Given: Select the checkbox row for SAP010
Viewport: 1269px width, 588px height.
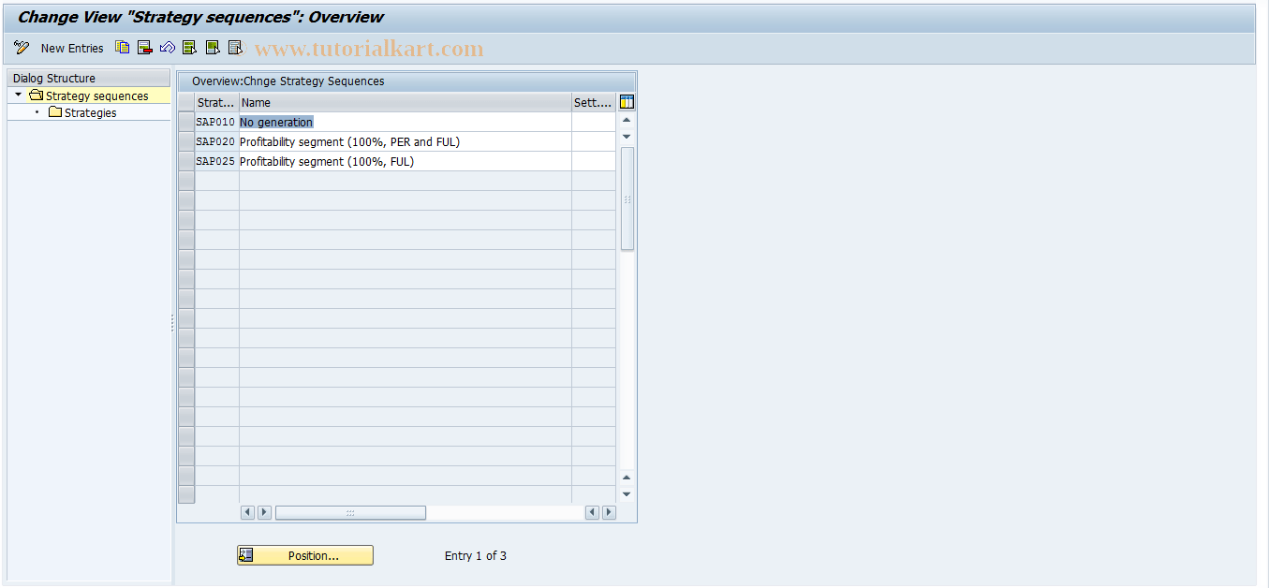Looking at the screenshot, I should (185, 122).
